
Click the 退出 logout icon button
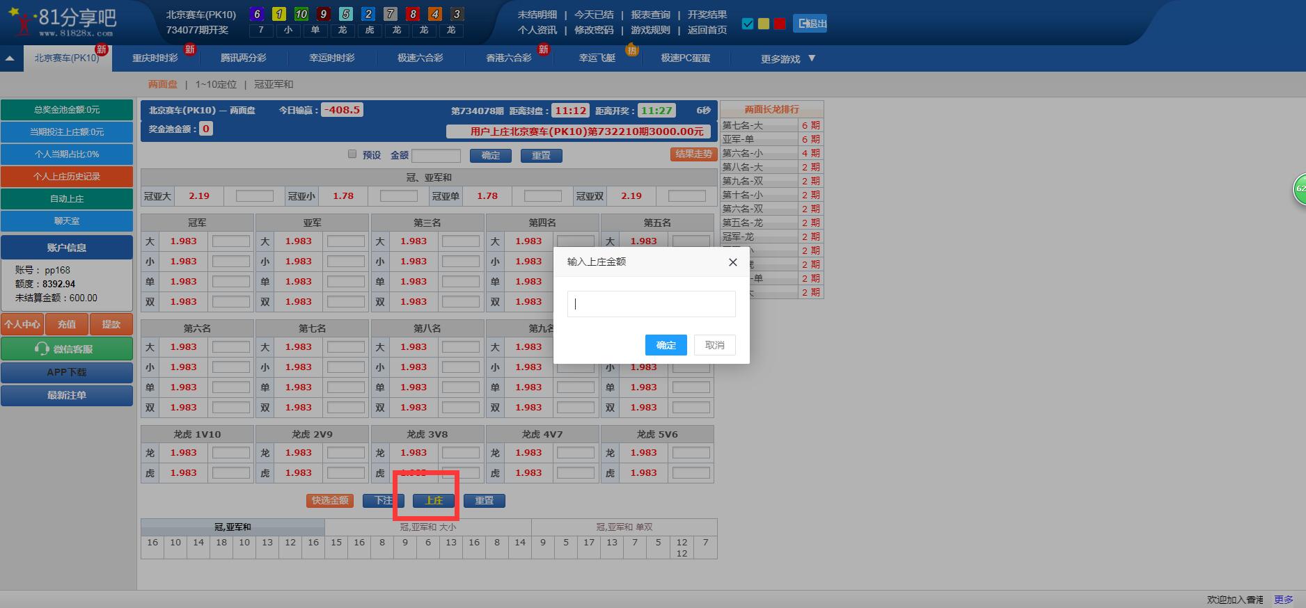(x=810, y=24)
